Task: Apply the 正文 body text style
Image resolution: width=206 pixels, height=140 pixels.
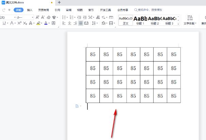Action: tap(126, 20)
